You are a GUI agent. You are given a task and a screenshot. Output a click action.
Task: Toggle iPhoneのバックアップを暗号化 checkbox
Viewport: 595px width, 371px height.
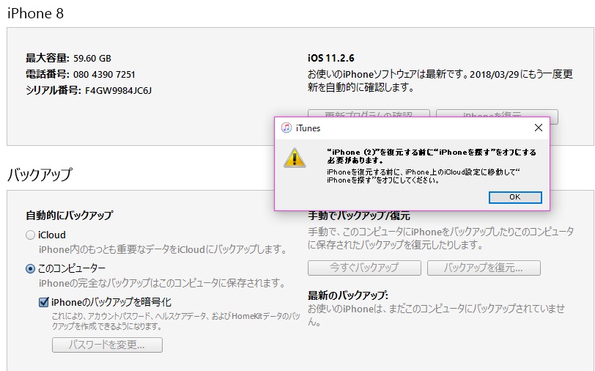tap(44, 302)
